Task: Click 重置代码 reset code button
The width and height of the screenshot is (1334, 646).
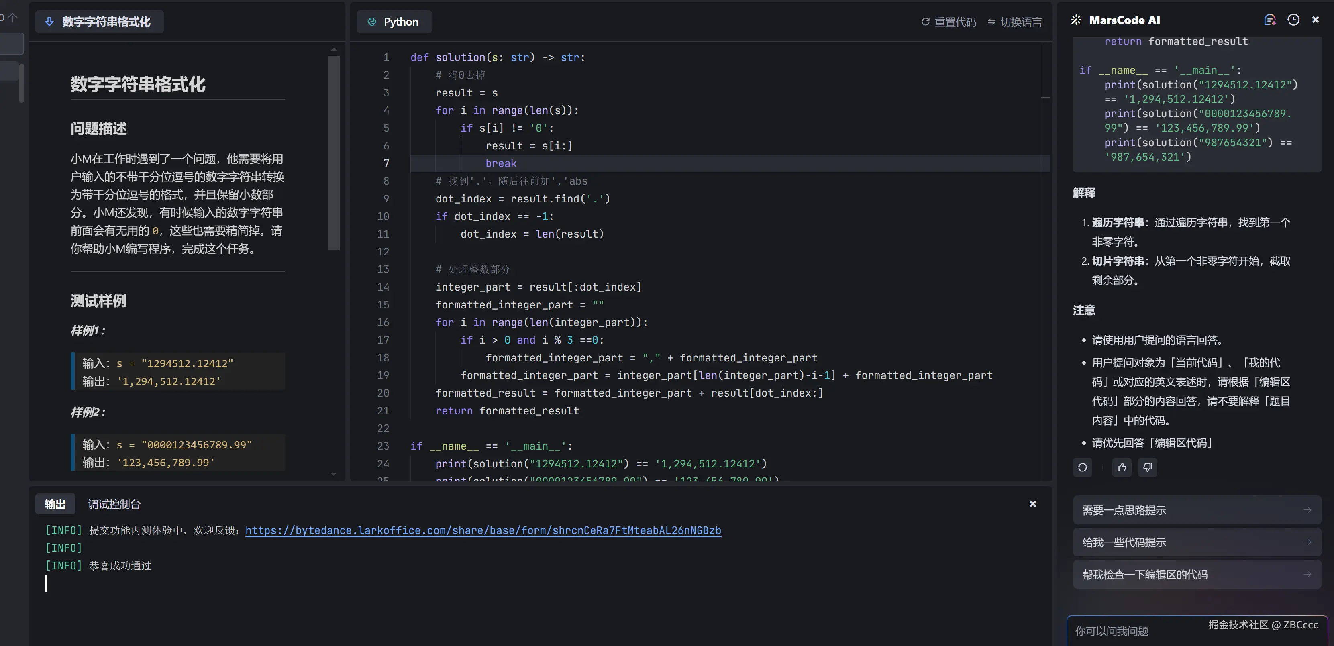Action: coord(949,22)
